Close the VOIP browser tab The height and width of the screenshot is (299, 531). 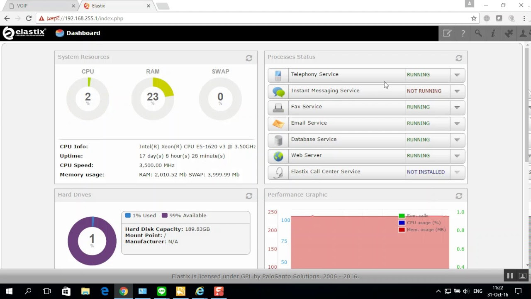click(x=73, y=6)
